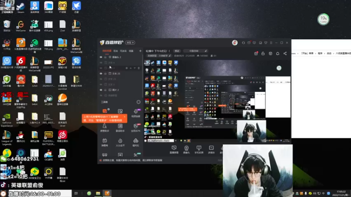Image resolution: width=351 pixels, height=197 pixels.
Task: Click 修改 button beside stream title
Action: [x=177, y=51]
